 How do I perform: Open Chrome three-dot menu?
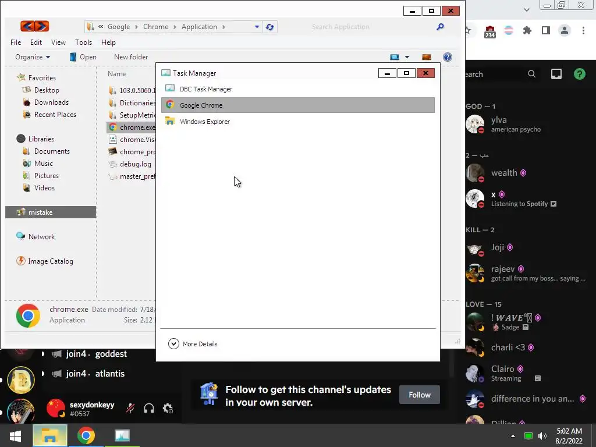click(x=583, y=30)
